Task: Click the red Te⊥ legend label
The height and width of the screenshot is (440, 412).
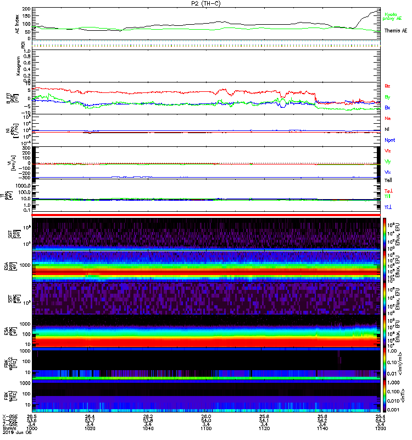Action: pyautogui.click(x=388, y=191)
